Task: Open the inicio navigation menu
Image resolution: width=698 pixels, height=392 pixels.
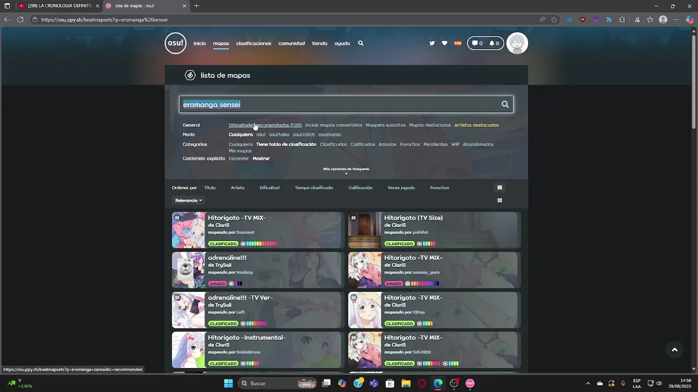Action: coord(200,43)
